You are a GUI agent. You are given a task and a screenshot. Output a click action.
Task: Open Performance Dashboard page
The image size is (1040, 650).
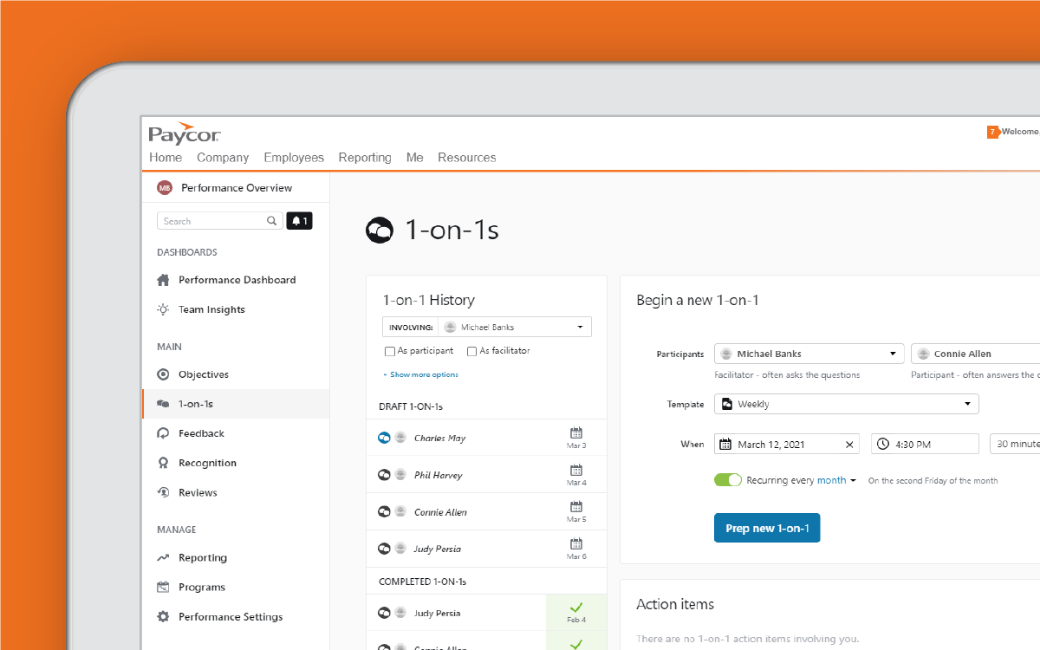(x=236, y=280)
